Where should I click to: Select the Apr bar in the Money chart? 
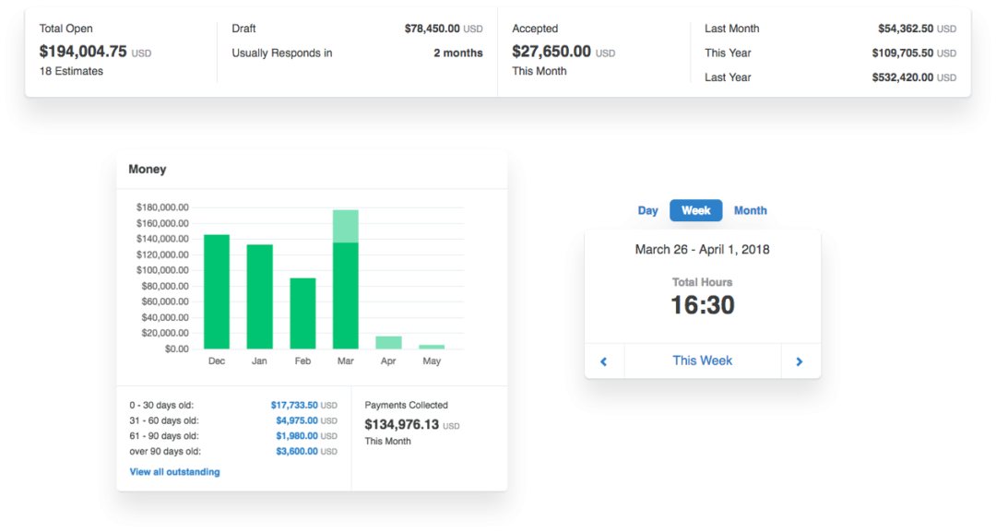tap(388, 342)
